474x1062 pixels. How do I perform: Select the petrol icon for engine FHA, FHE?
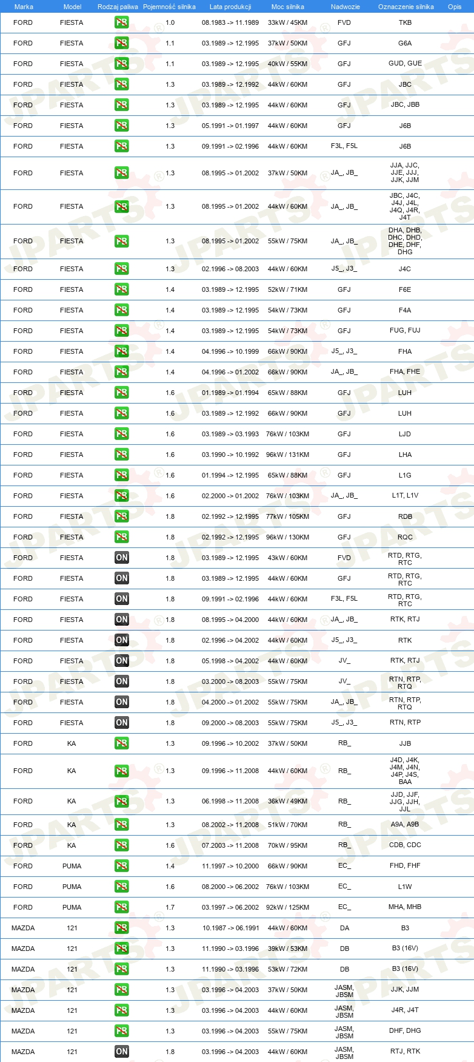(x=122, y=372)
